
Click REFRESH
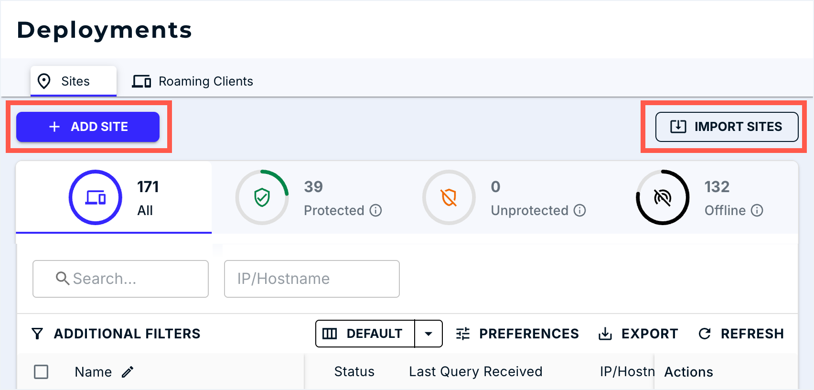pyautogui.click(x=741, y=334)
